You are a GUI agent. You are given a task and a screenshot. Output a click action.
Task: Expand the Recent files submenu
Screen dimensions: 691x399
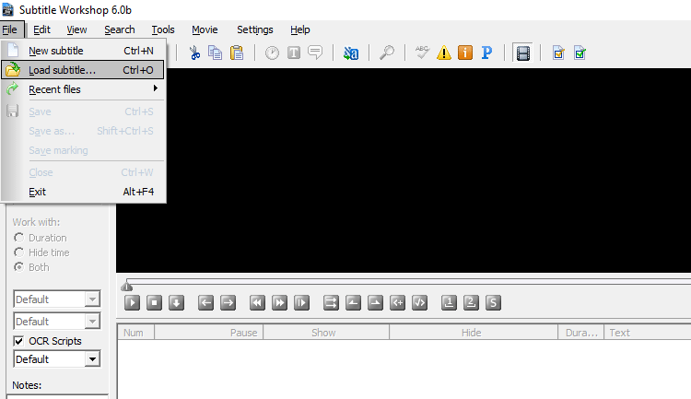point(83,89)
